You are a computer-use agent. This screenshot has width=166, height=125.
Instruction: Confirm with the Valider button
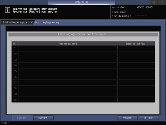click(x=149, y=118)
